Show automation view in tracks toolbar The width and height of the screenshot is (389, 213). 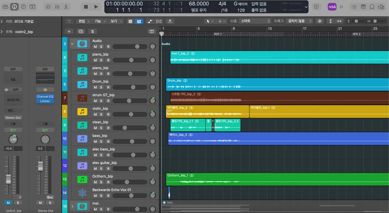click(x=150, y=21)
